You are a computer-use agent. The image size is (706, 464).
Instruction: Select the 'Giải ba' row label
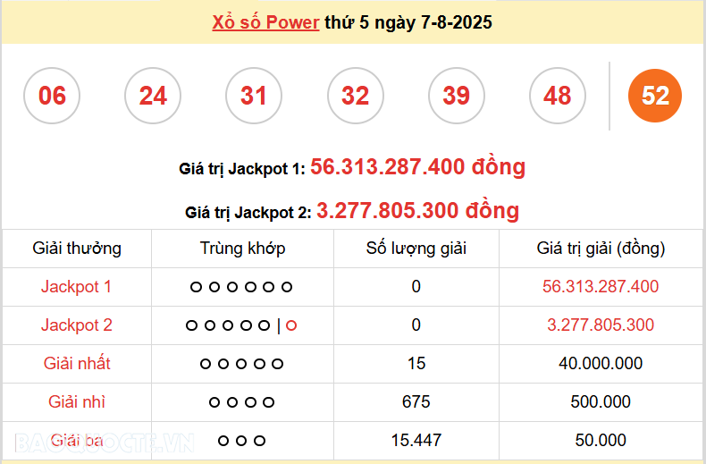pos(77,440)
